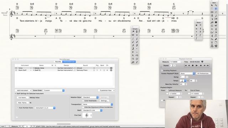228x128 pixels.
Task: Select the Page Layout tool icon
Action: [216, 43]
